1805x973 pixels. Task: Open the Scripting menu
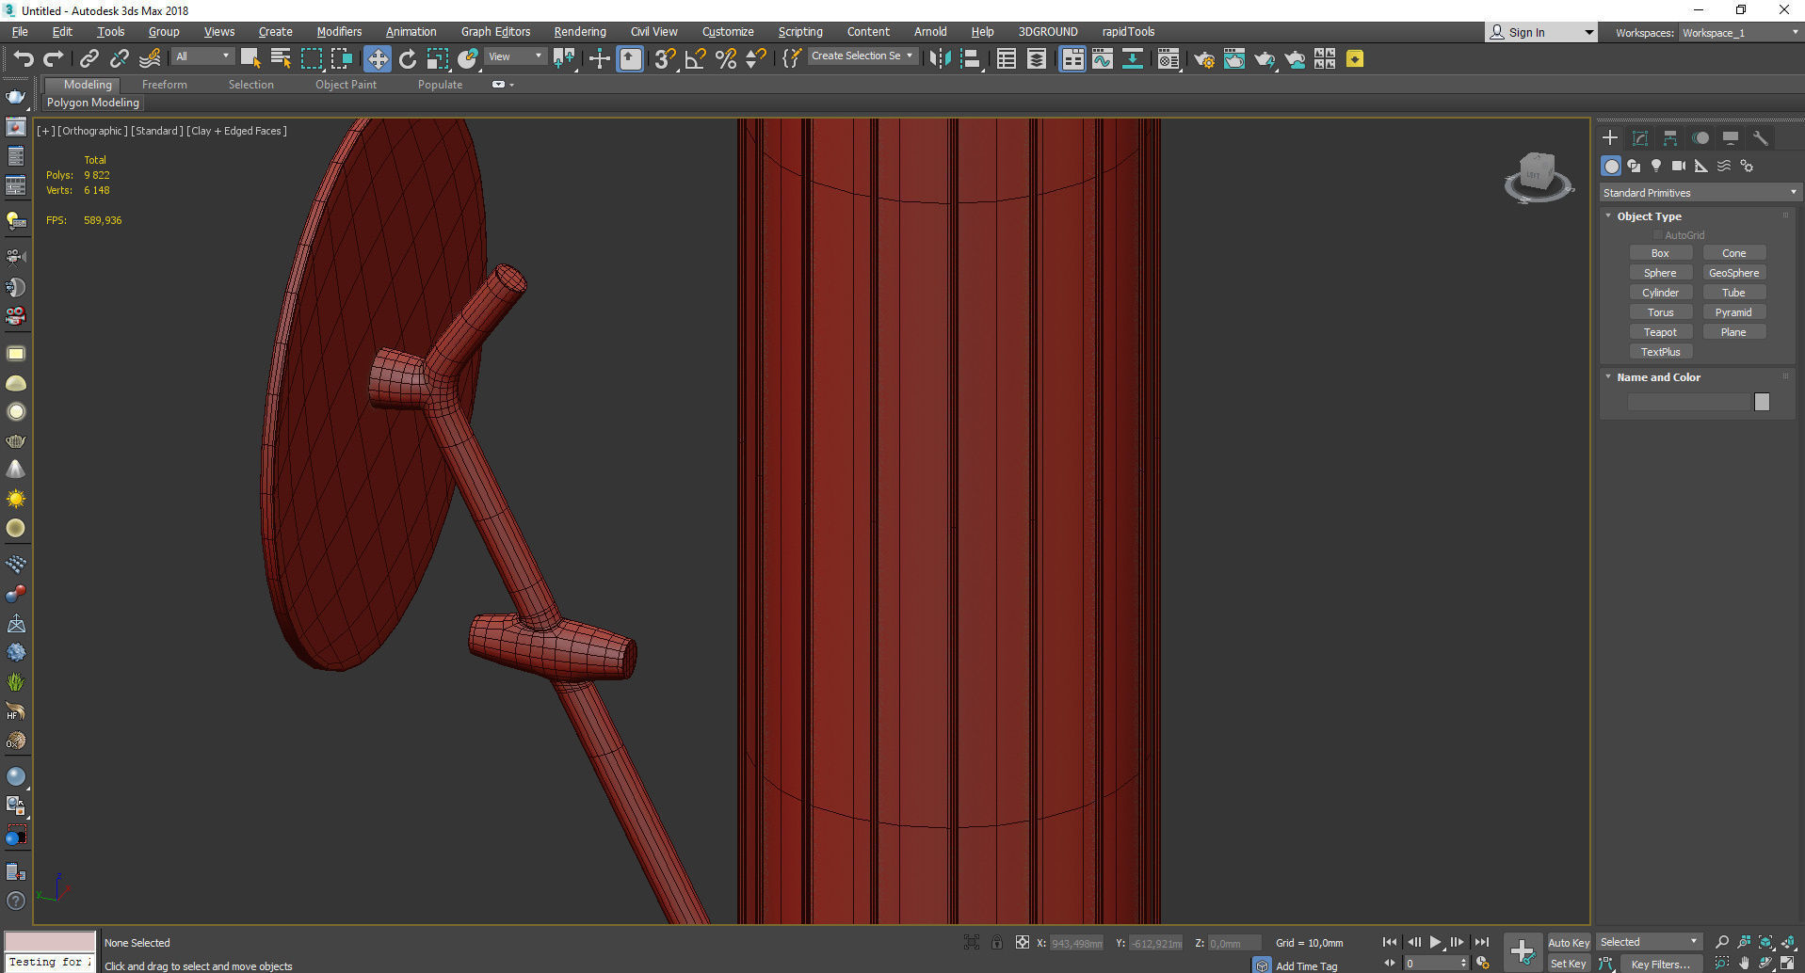[800, 32]
